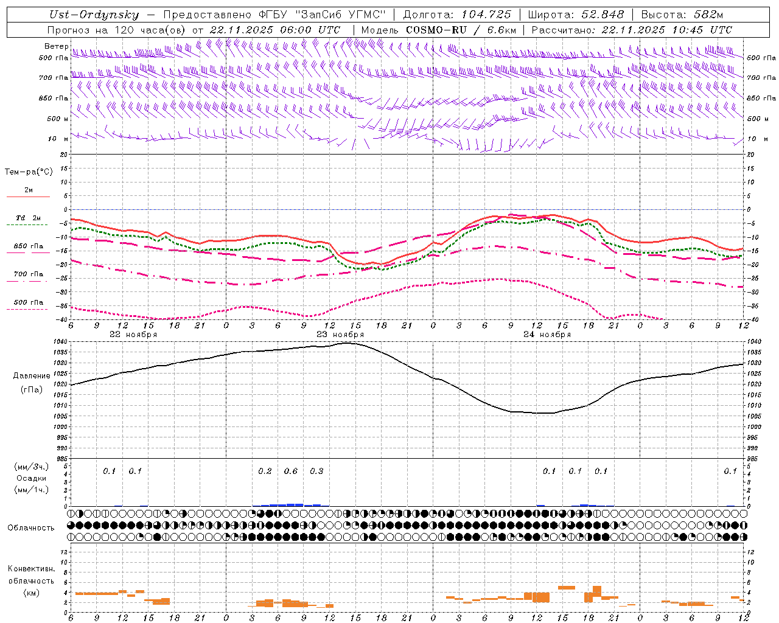Click the Td 2м dew point legend label
The image size is (779, 623).
tap(29, 218)
